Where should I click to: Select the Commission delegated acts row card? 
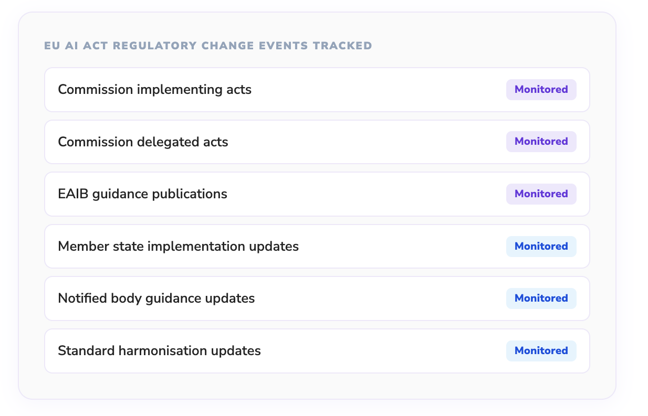[368, 142]
